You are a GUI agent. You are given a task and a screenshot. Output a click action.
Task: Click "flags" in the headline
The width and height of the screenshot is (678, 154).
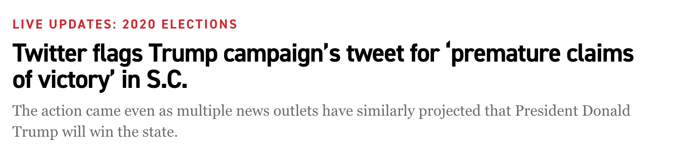click(118, 54)
